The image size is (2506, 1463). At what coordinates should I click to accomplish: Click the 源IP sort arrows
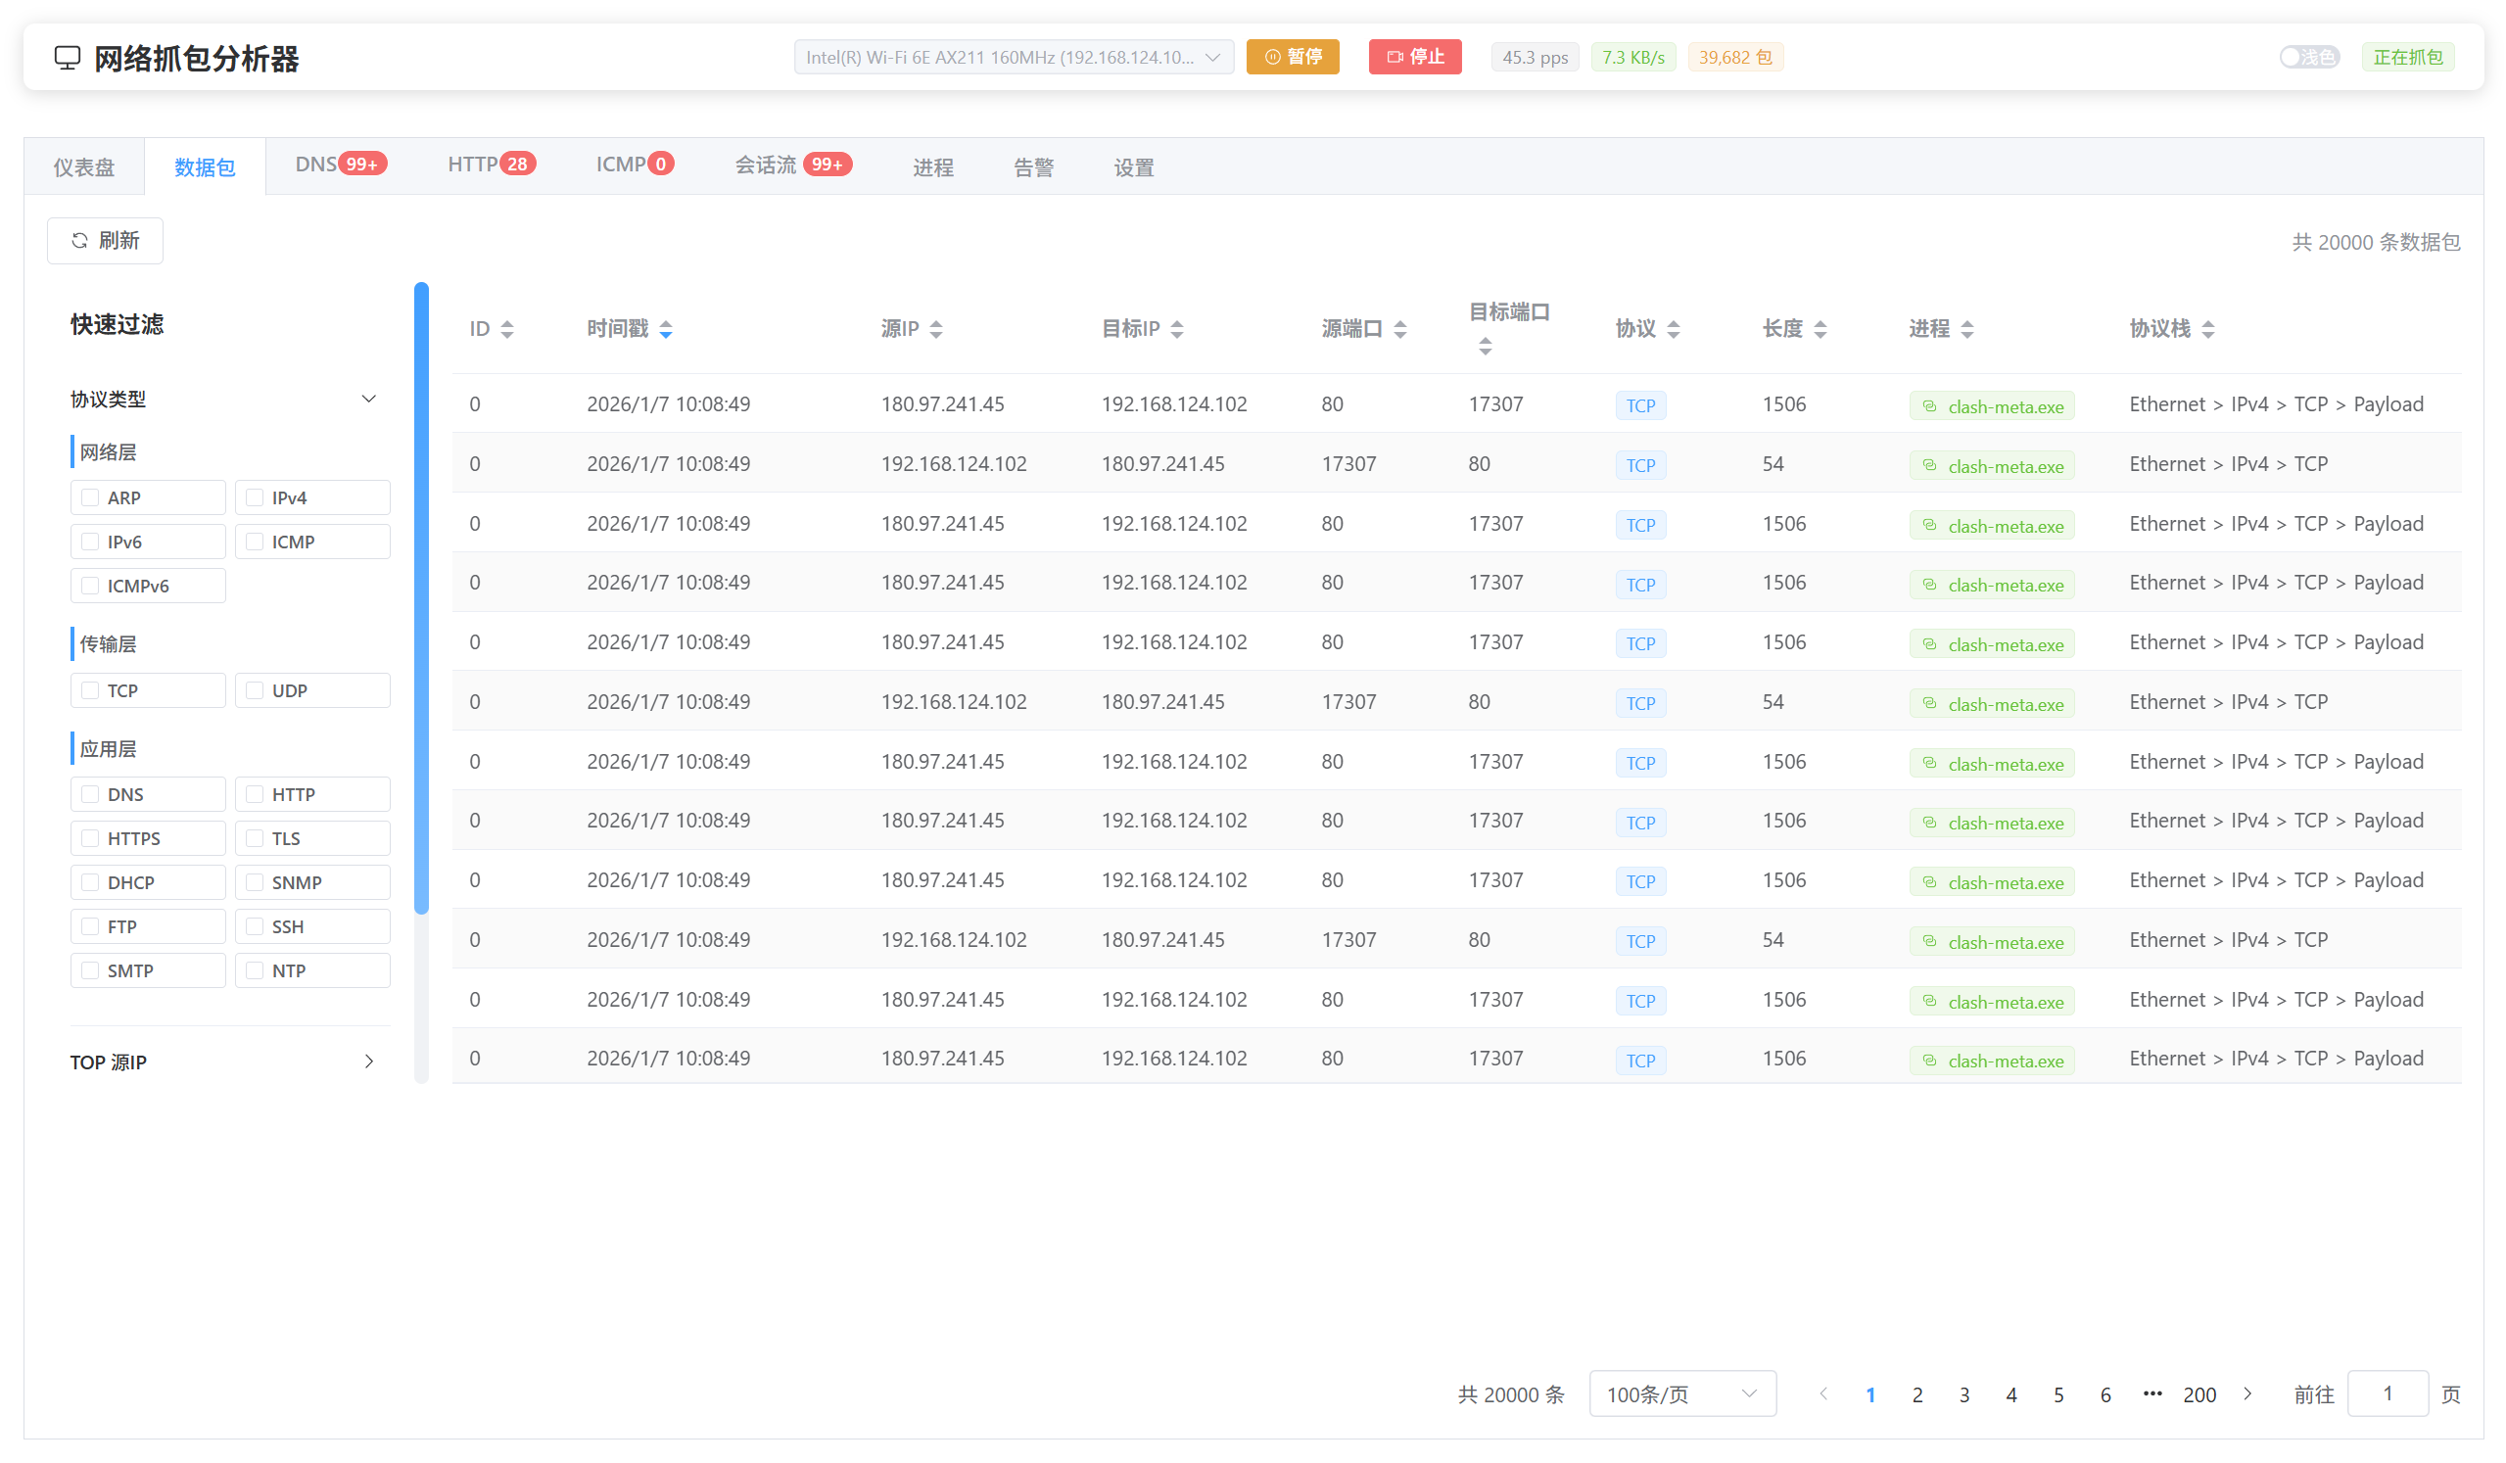936,329
